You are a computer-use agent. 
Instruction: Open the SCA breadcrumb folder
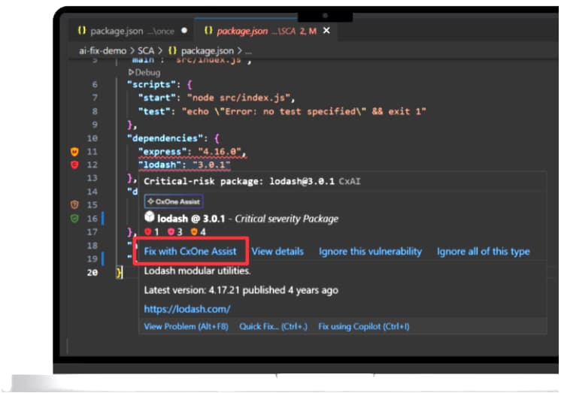[146, 51]
